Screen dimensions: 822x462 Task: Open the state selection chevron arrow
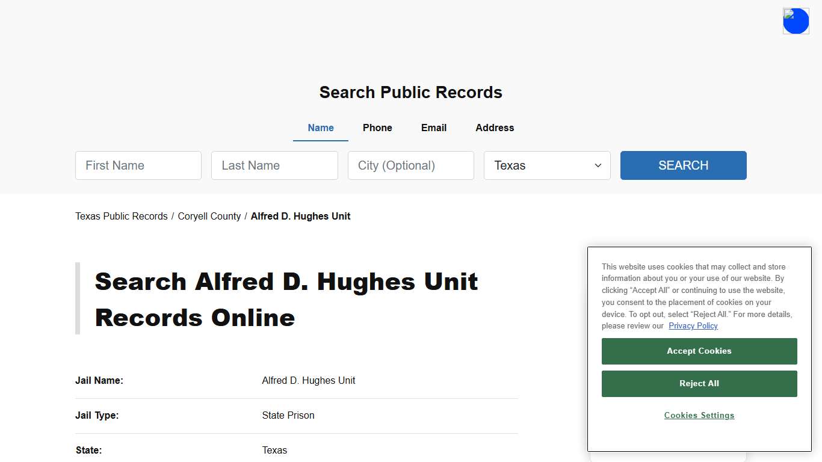pyautogui.click(x=598, y=165)
